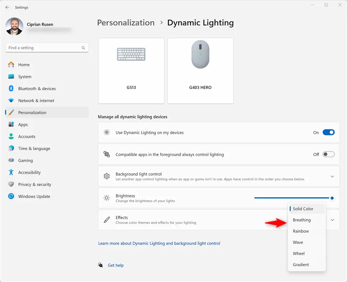Select the G403 HERO mouse device card
Viewport: 347px width, 282px height.
(201, 71)
